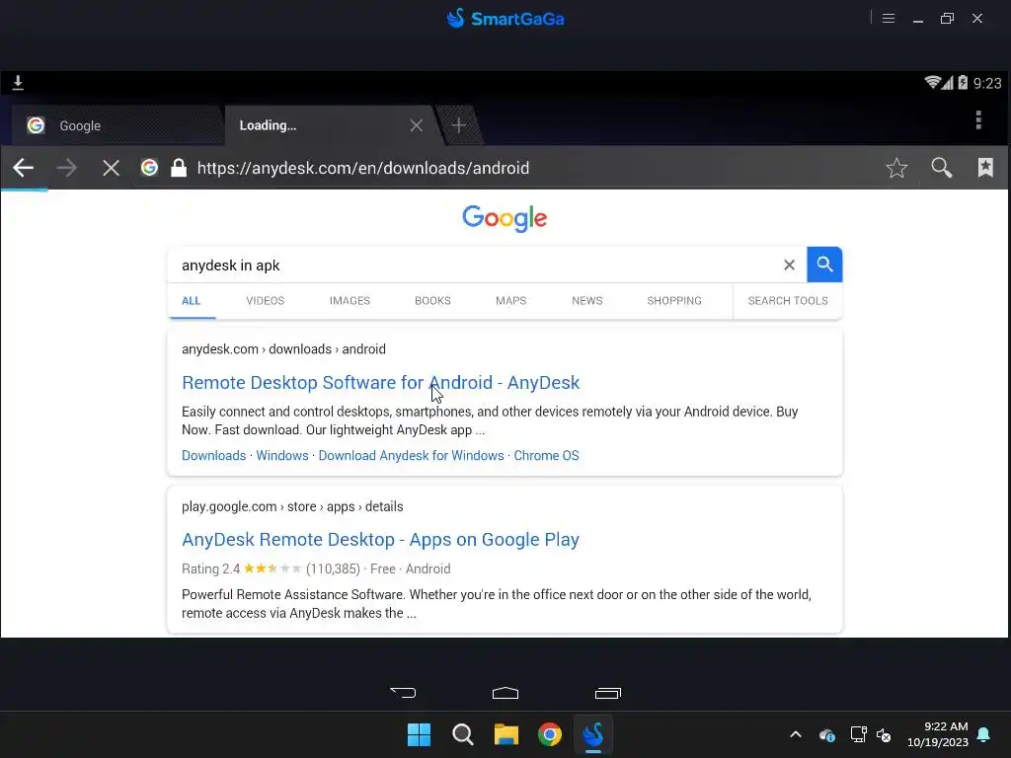This screenshot has width=1011, height=758.
Task: Open SEARCH TOOLS options
Action: click(x=788, y=301)
